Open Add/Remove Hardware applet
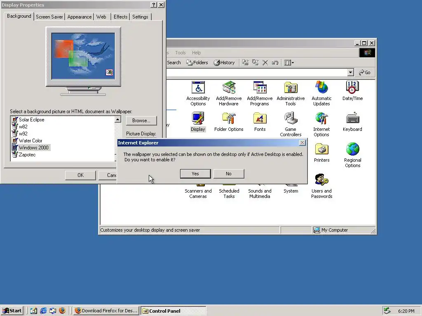The image size is (422, 316). click(x=229, y=93)
